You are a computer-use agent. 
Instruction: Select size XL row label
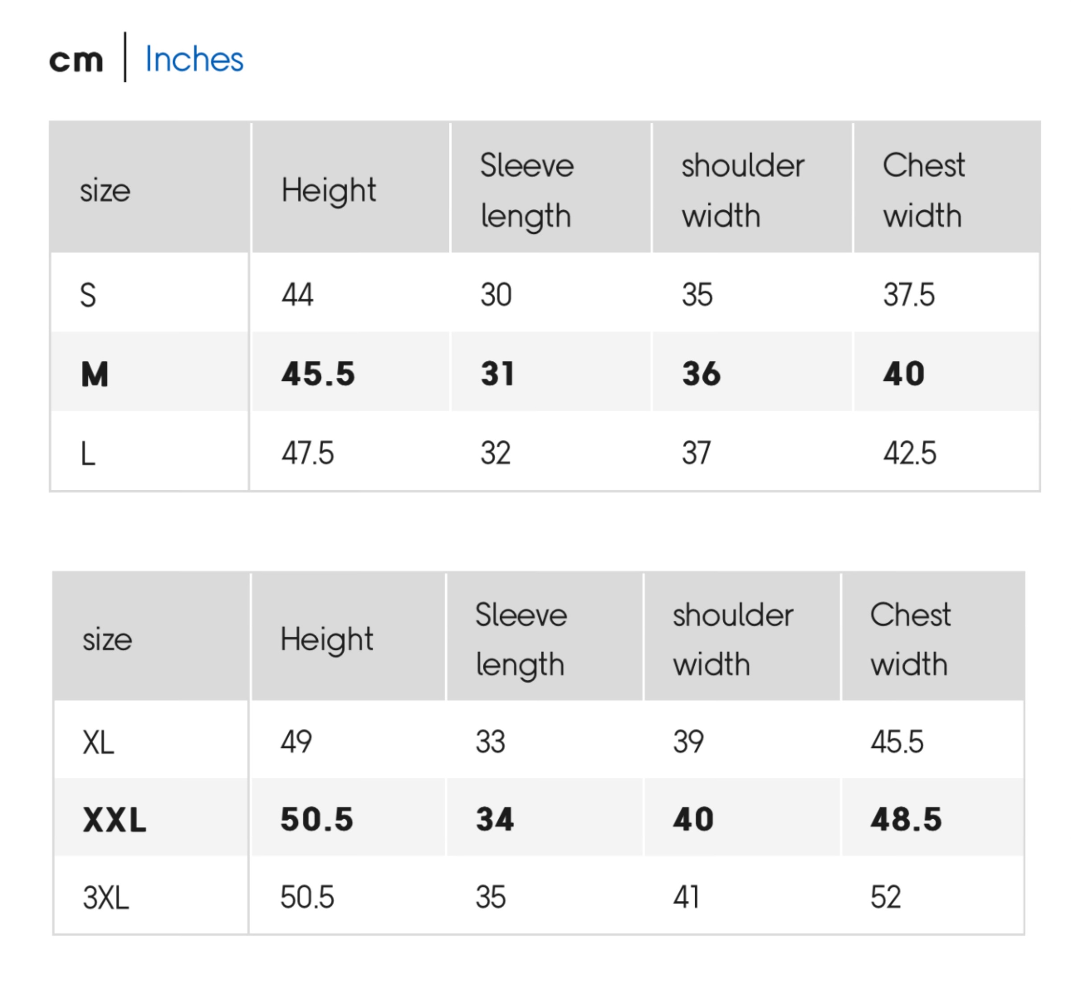pyautogui.click(x=98, y=742)
